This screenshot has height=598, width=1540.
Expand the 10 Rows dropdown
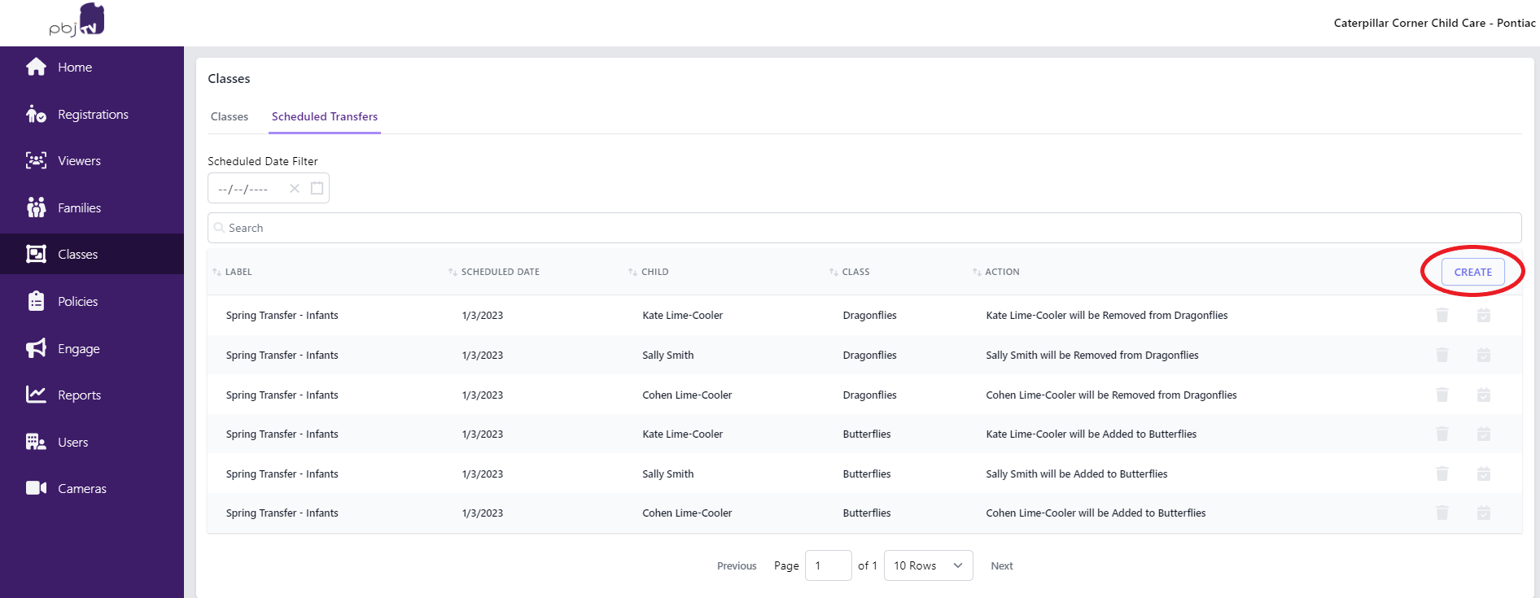point(928,565)
